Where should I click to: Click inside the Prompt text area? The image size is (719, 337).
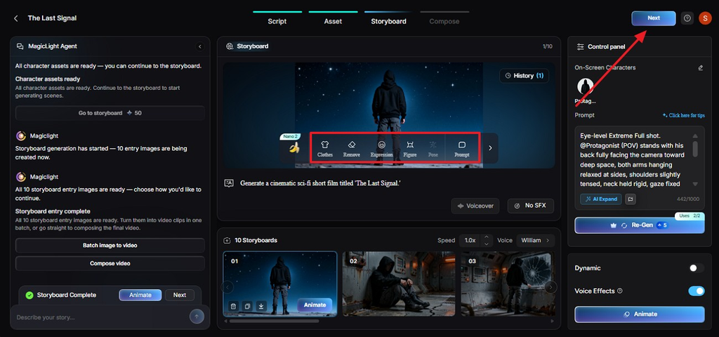634,161
